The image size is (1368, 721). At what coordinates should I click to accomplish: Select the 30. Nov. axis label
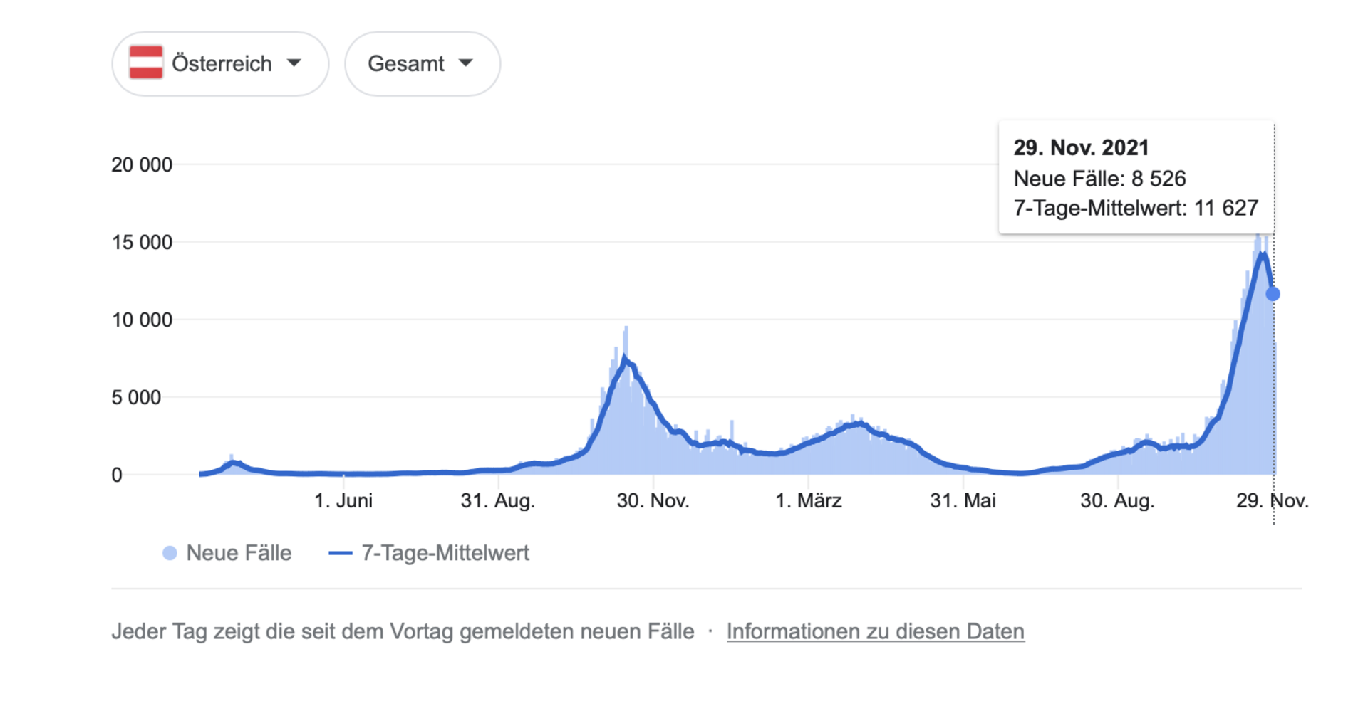click(653, 501)
